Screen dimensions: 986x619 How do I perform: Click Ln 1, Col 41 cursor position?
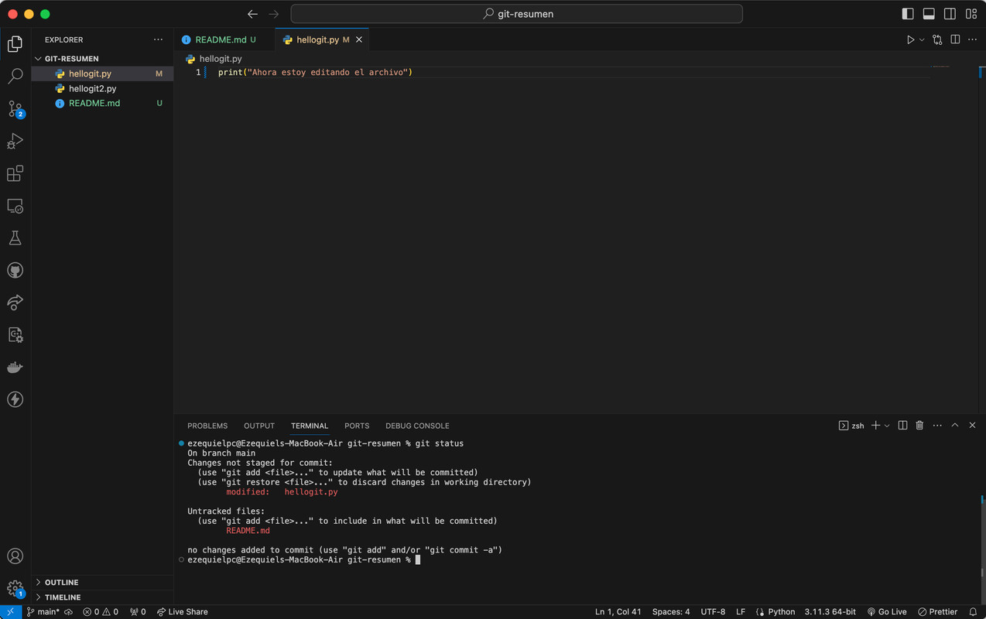point(618,612)
